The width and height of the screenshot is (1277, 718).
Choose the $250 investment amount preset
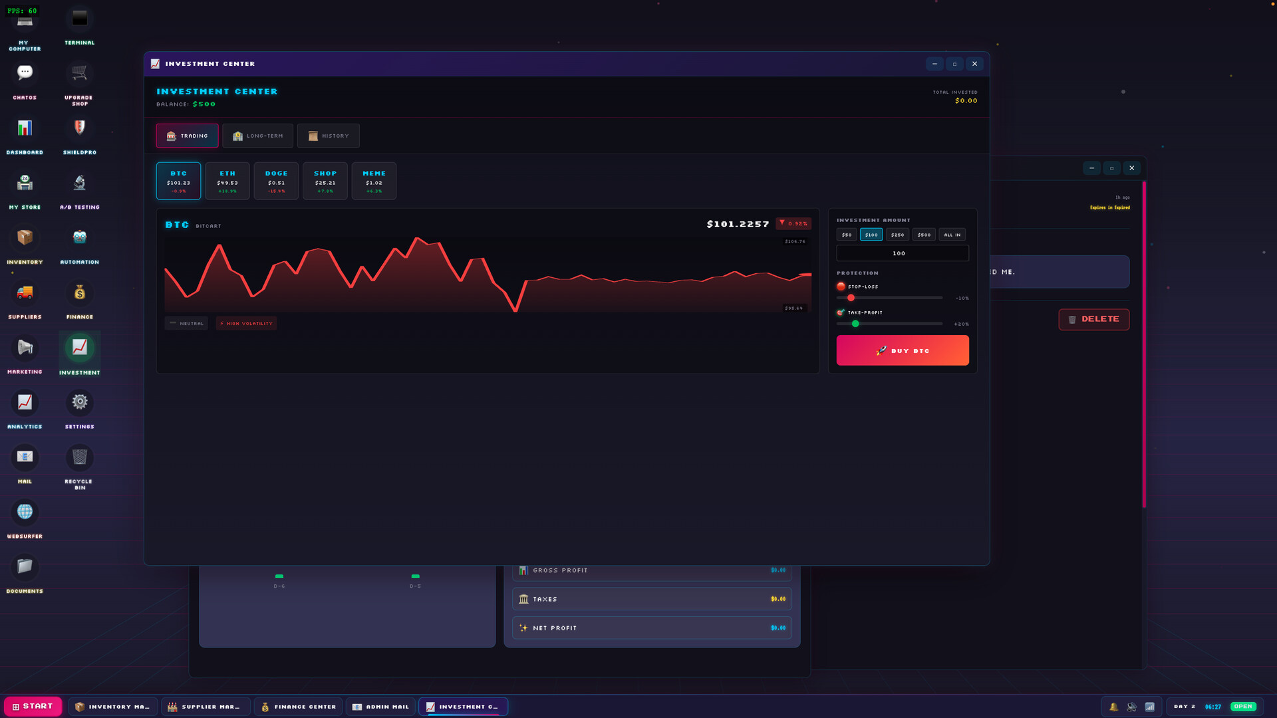(x=897, y=234)
